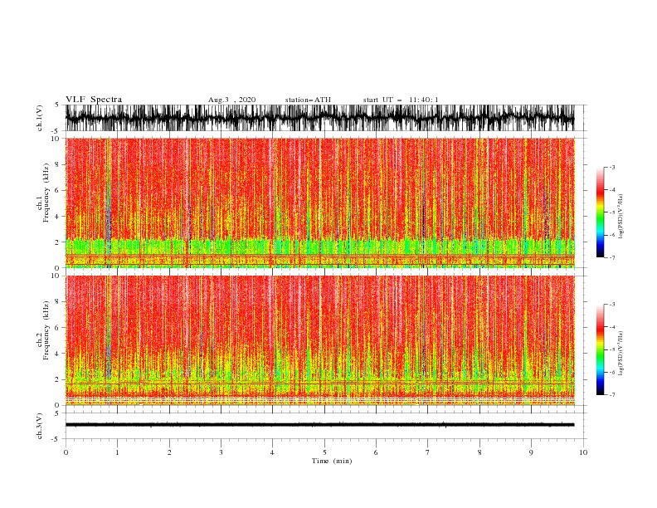Click the lower PSD color scale bar
The width and height of the screenshot is (657, 508).
pos(601,349)
